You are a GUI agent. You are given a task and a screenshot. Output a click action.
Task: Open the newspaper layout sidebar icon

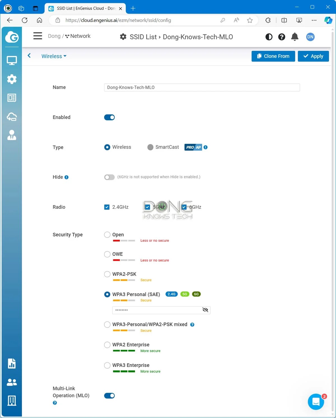pyautogui.click(x=12, y=98)
